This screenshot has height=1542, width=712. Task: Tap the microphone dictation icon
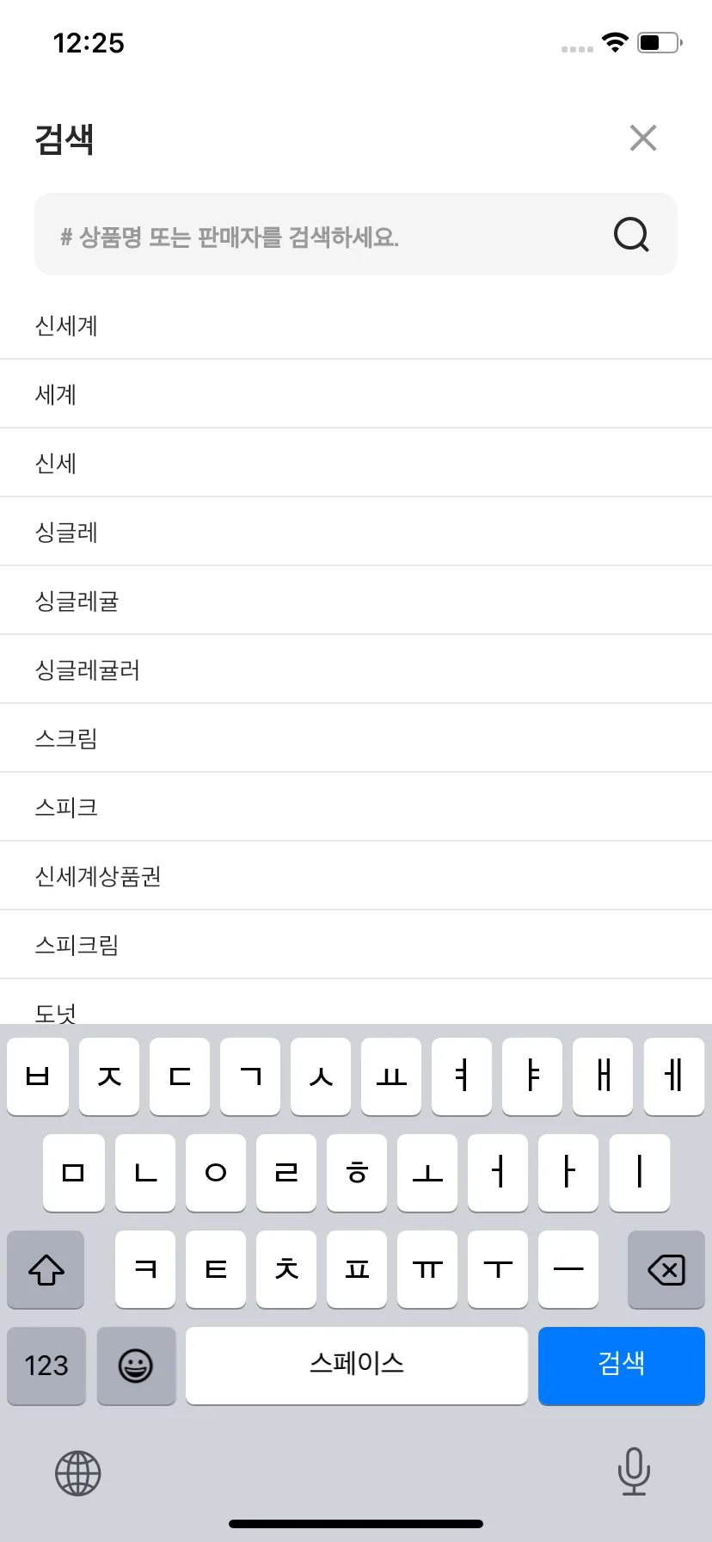point(634,1471)
